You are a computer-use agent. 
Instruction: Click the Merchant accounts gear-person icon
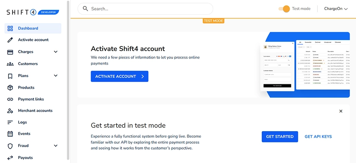10,111
